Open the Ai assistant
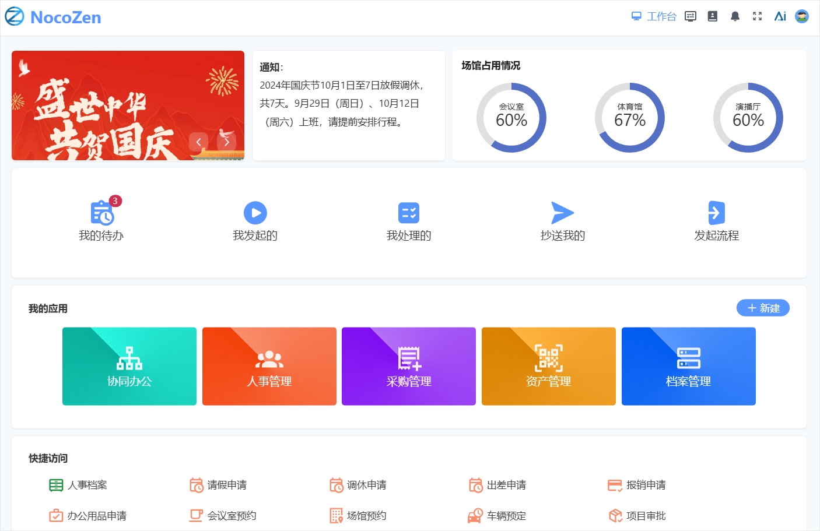The height and width of the screenshot is (531, 820). pos(780,16)
